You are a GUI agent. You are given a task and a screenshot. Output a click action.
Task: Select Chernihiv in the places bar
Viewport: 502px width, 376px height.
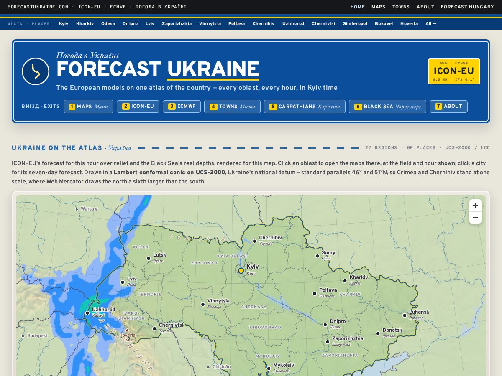point(264,24)
